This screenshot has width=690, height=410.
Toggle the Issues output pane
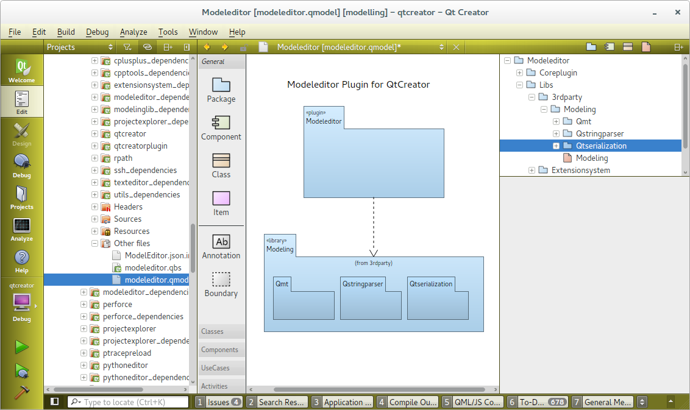click(x=218, y=402)
